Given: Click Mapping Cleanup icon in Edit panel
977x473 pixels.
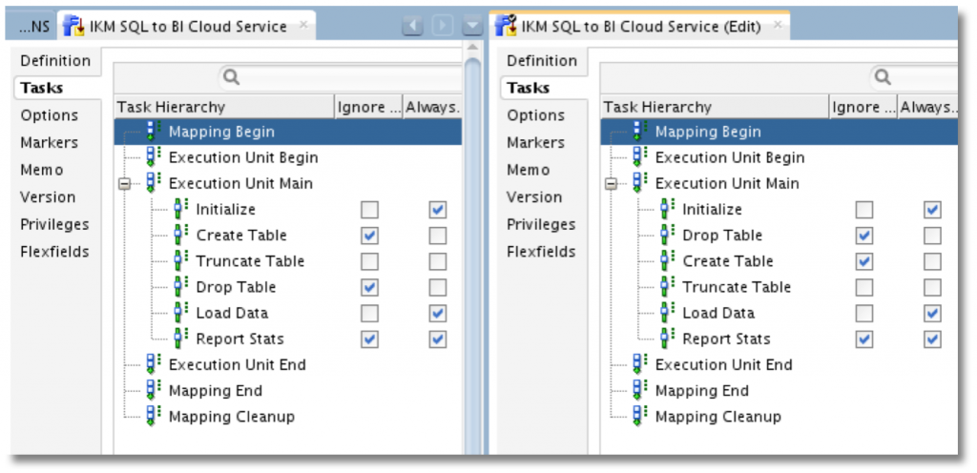Looking at the screenshot, I should click(x=639, y=417).
